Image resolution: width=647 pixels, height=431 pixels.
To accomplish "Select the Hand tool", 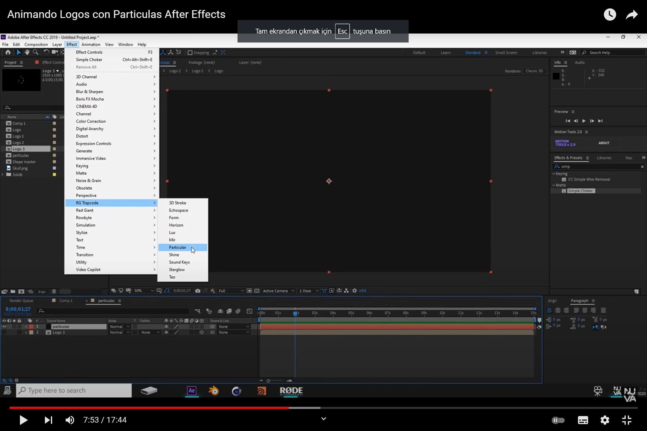I will point(27,52).
